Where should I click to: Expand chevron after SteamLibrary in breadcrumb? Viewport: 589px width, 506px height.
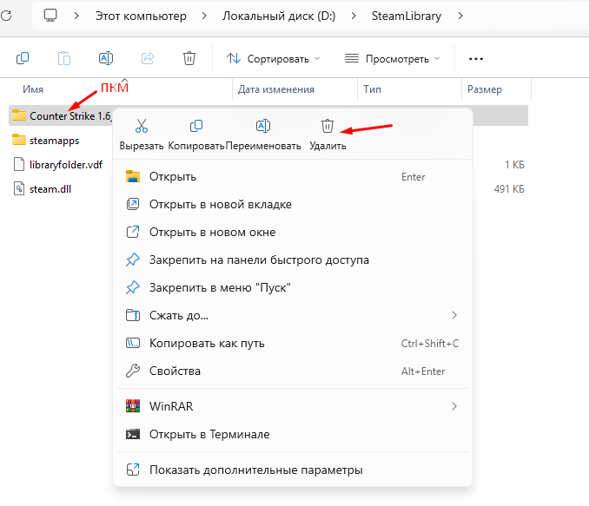(x=460, y=16)
